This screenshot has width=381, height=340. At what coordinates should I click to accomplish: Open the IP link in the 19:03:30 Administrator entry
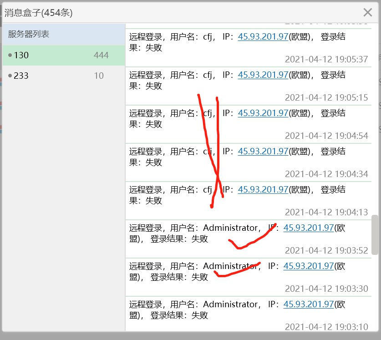pyautogui.click(x=309, y=266)
